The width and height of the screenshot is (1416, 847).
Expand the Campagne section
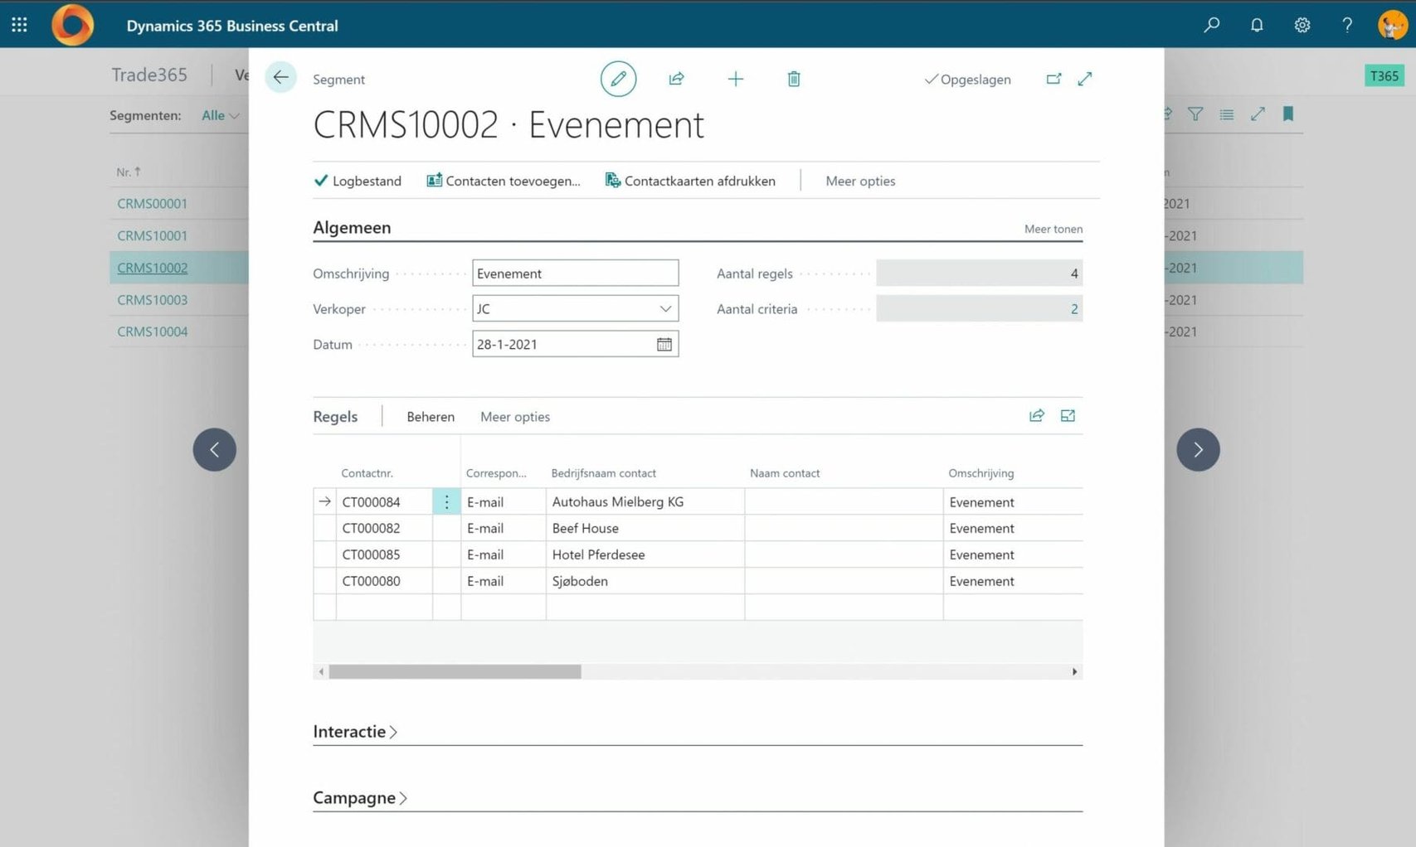pyautogui.click(x=360, y=798)
